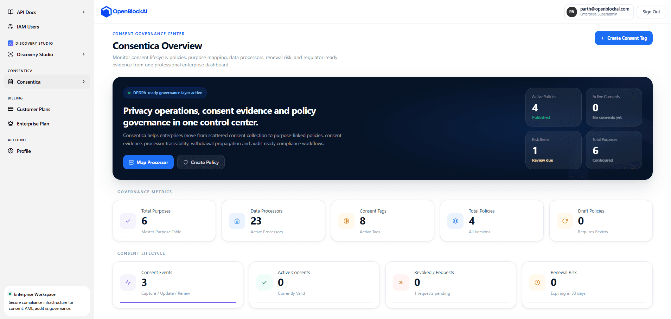671x319 pixels.
Task: Expand the Discovery Studio chevron
Action: click(x=84, y=54)
